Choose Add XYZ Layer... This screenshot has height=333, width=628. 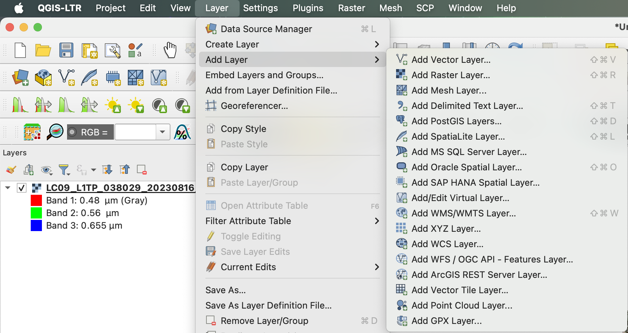pyautogui.click(x=507, y=229)
